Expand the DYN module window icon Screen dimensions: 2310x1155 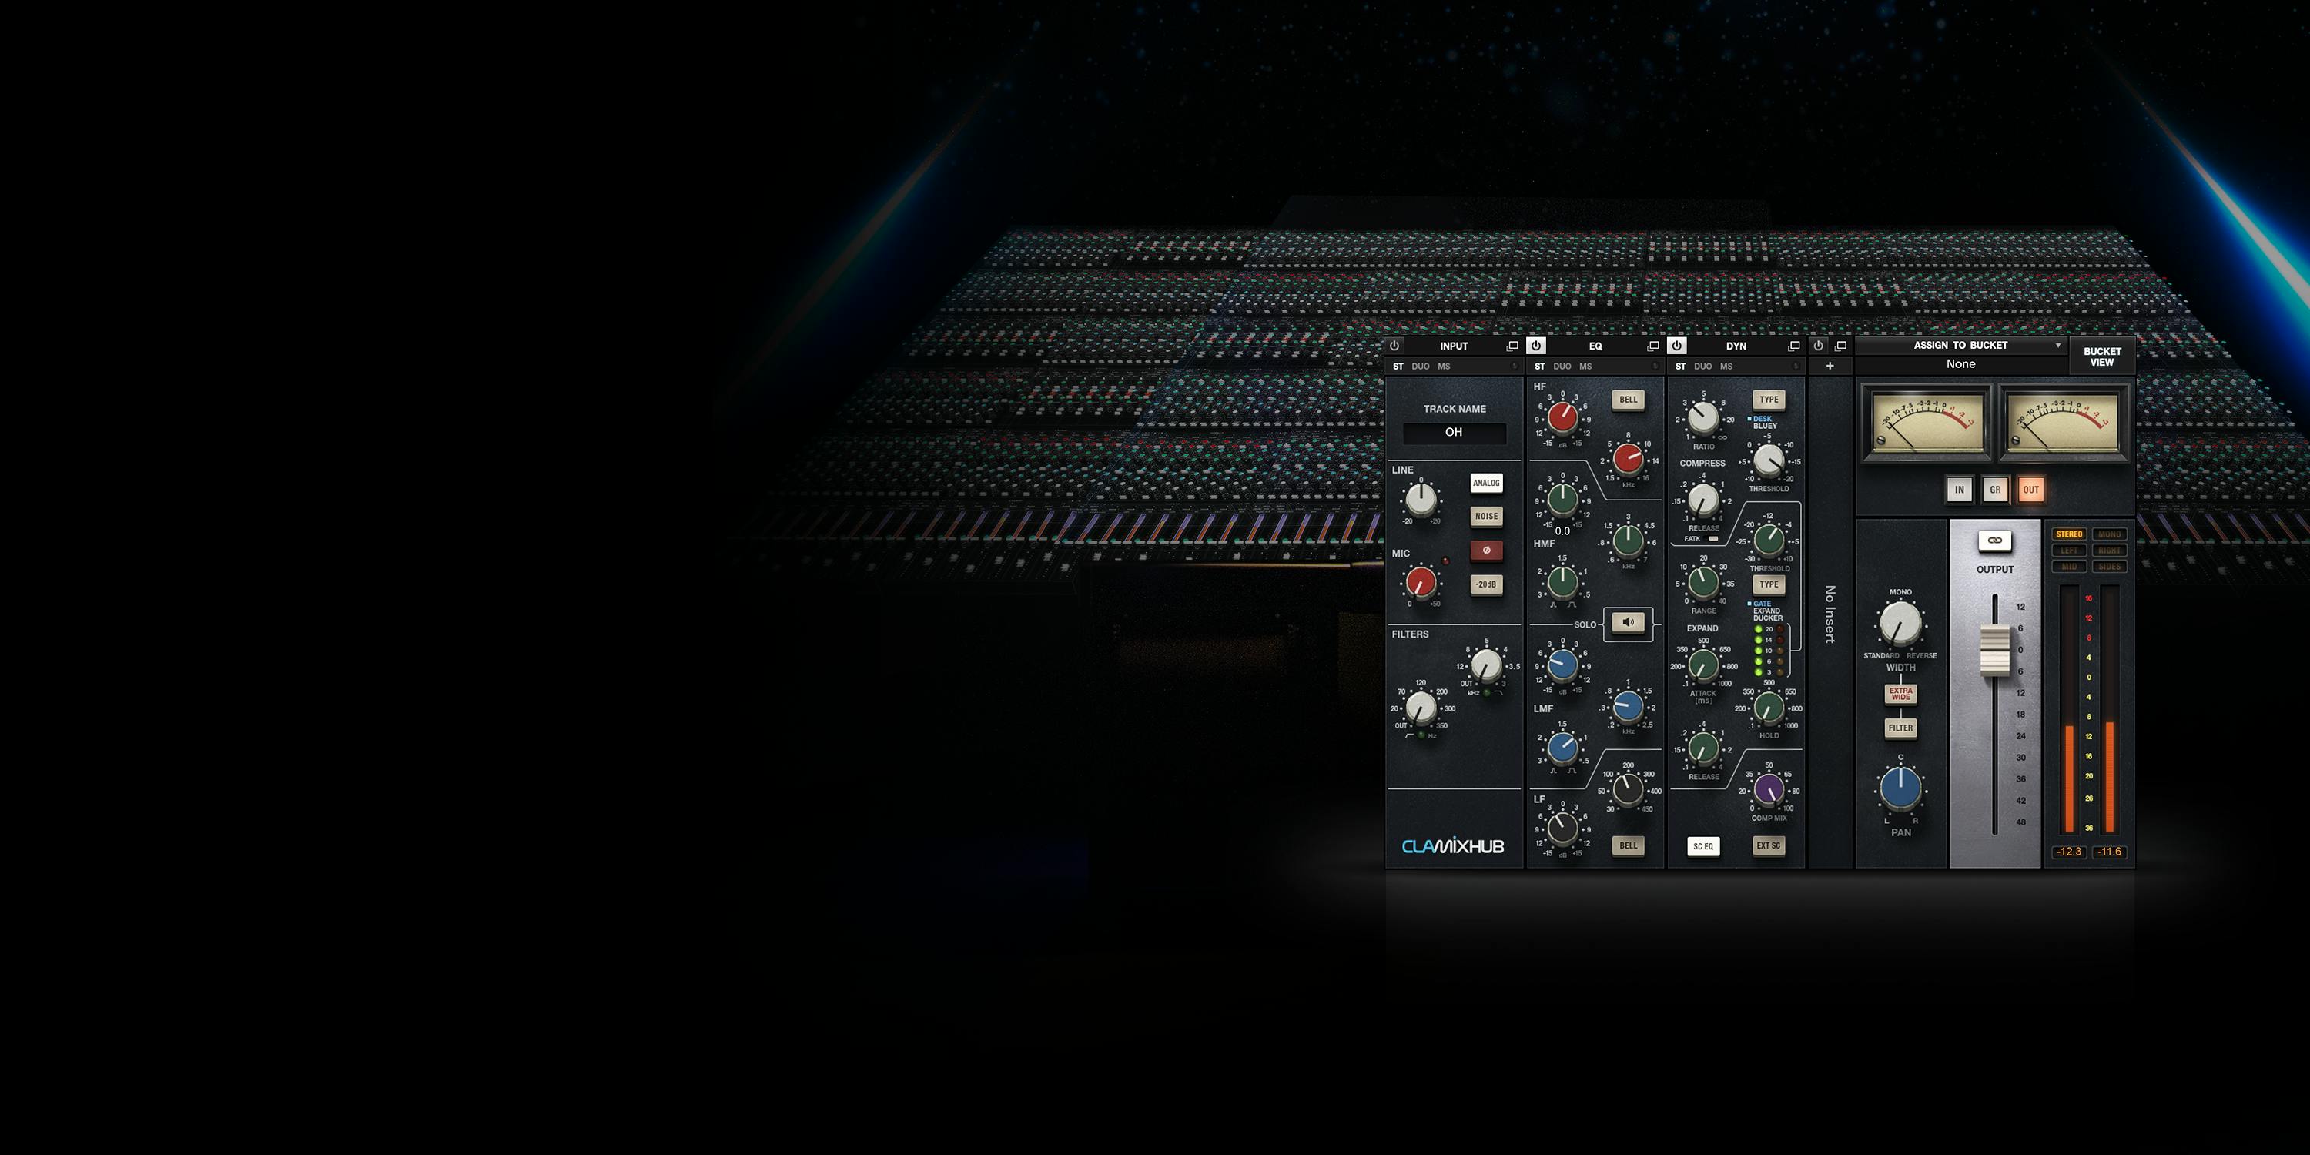pos(1793,346)
